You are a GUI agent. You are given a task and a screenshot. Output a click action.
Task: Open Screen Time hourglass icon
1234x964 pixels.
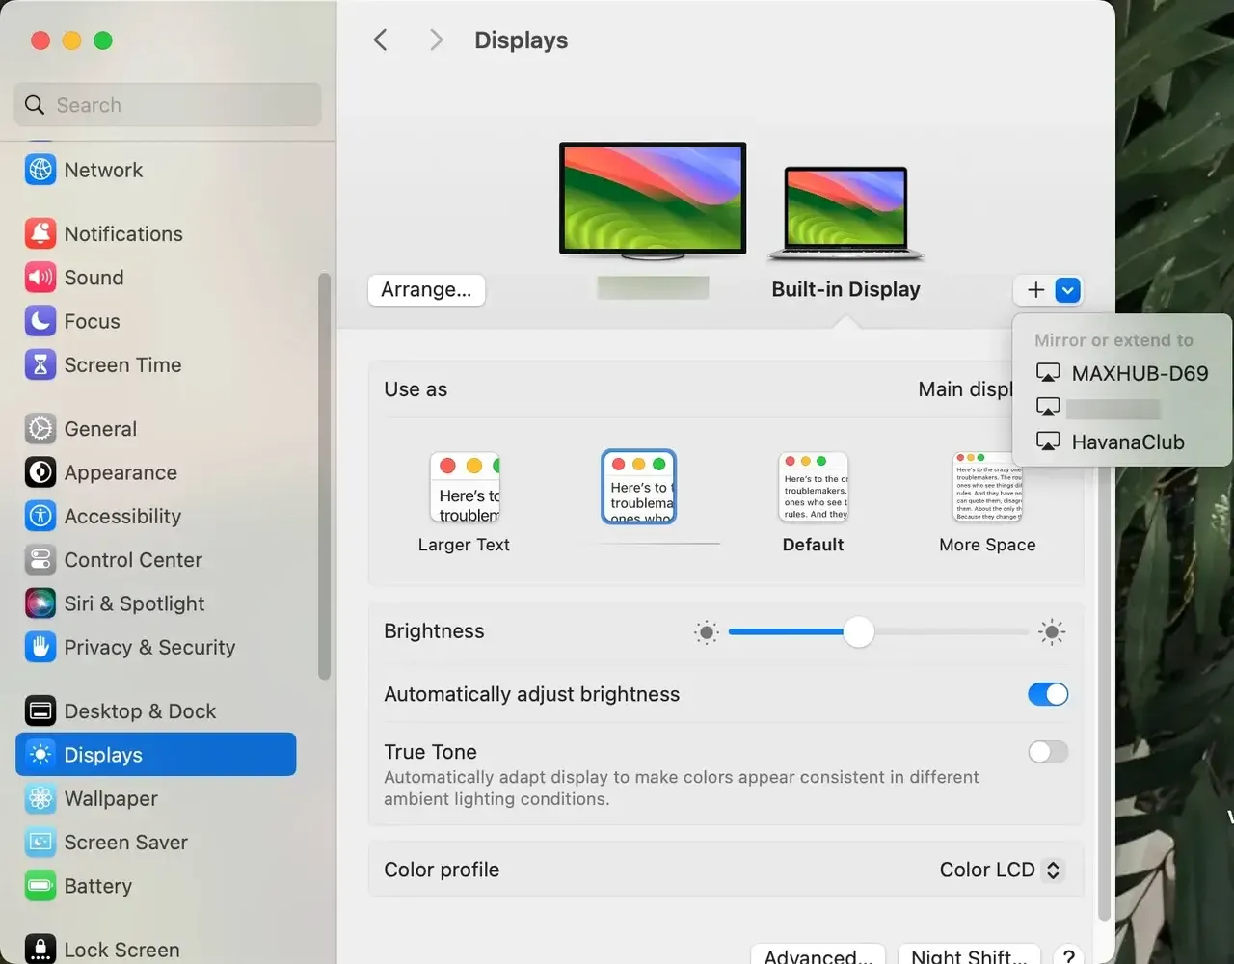[40, 364]
